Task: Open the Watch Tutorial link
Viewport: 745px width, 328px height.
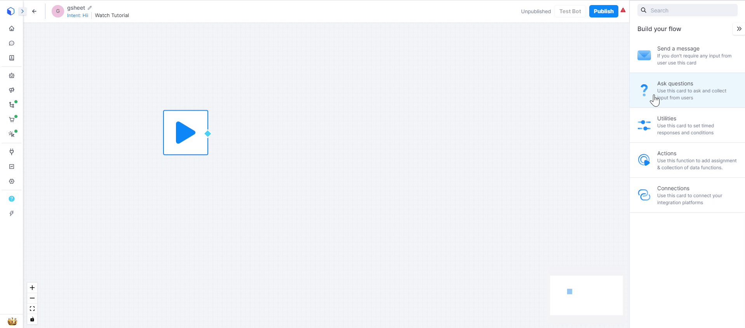Action: click(x=112, y=16)
